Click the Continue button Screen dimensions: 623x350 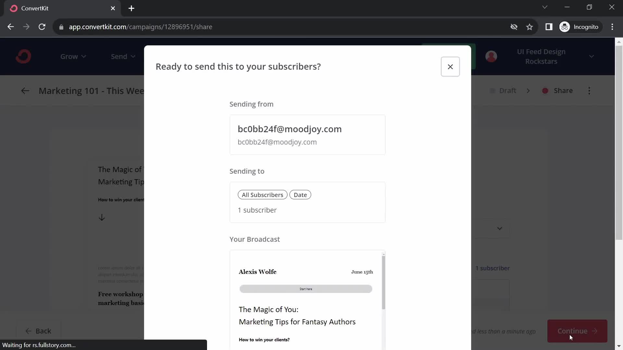578,331
